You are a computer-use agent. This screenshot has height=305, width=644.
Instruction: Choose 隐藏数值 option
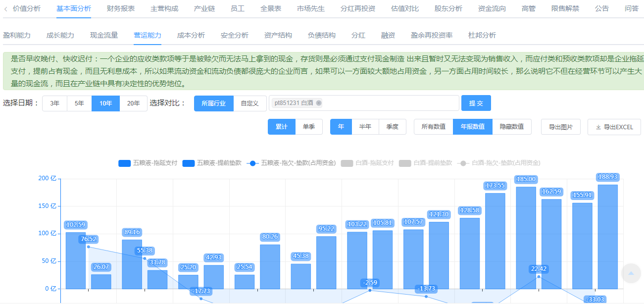click(512, 127)
